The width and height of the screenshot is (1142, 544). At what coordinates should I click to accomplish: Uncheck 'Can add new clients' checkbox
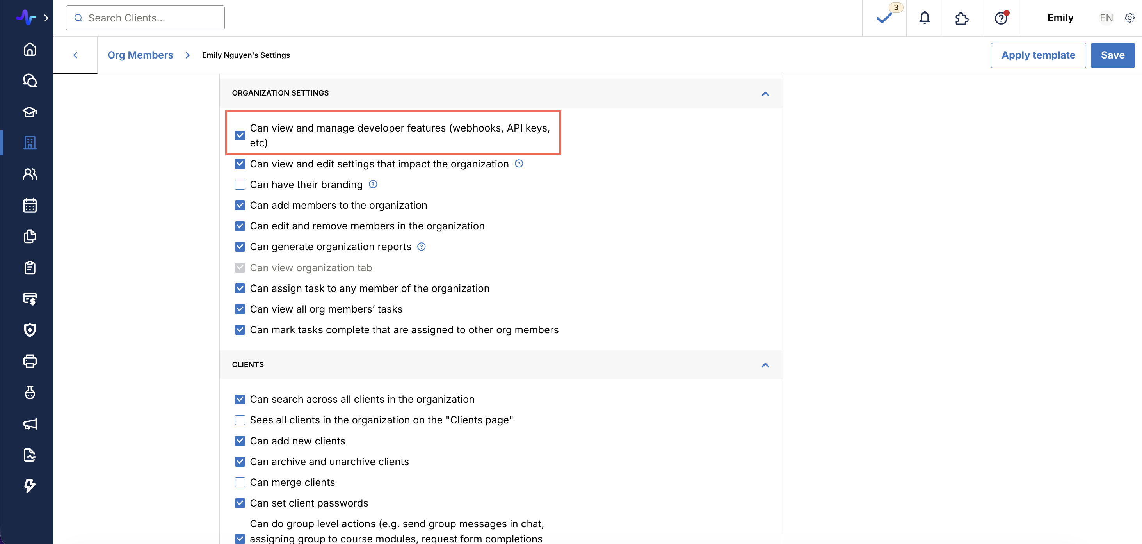coord(240,441)
